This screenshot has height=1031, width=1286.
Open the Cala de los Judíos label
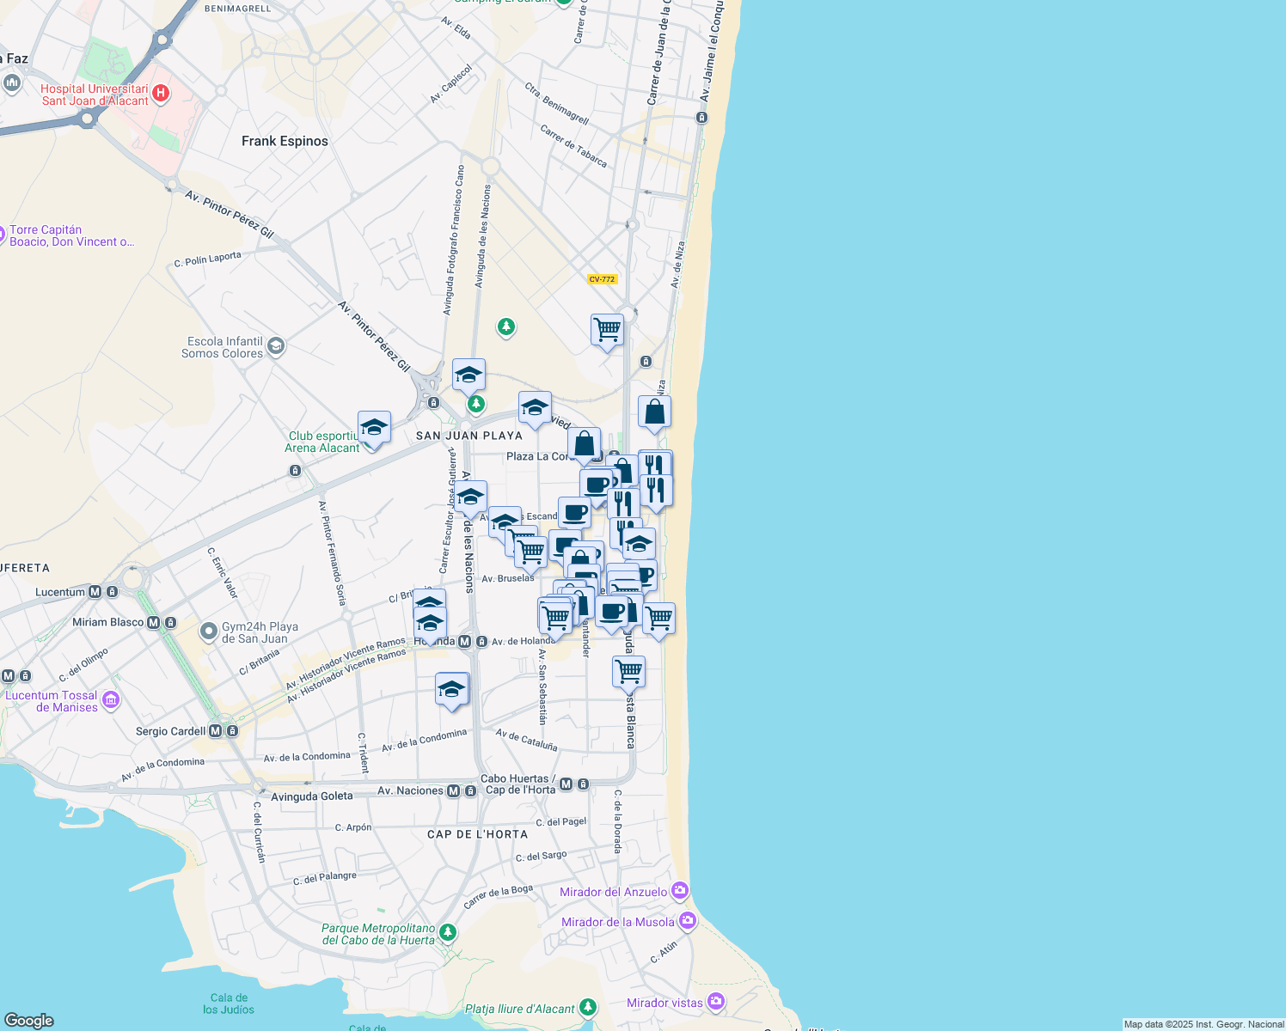(x=229, y=1004)
